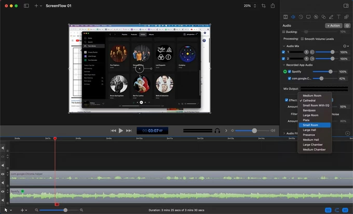Toggle the left sidebar panel icon
Image resolution: width=353 pixels, height=214 pixels.
click(x=26, y=6)
